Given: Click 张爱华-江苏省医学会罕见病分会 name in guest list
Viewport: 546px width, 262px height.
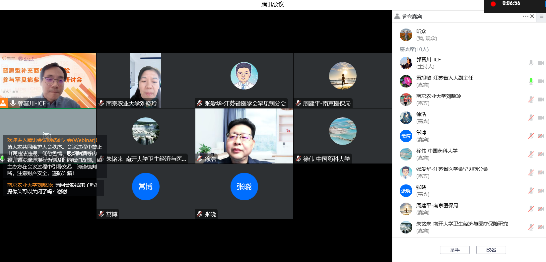Looking at the screenshot, I should (x=452, y=169).
